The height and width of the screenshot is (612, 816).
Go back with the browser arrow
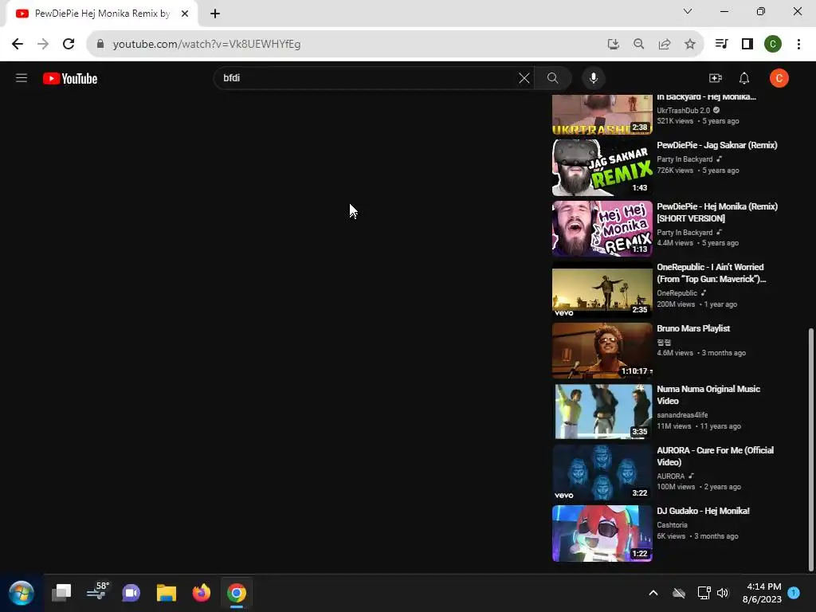[x=18, y=44]
